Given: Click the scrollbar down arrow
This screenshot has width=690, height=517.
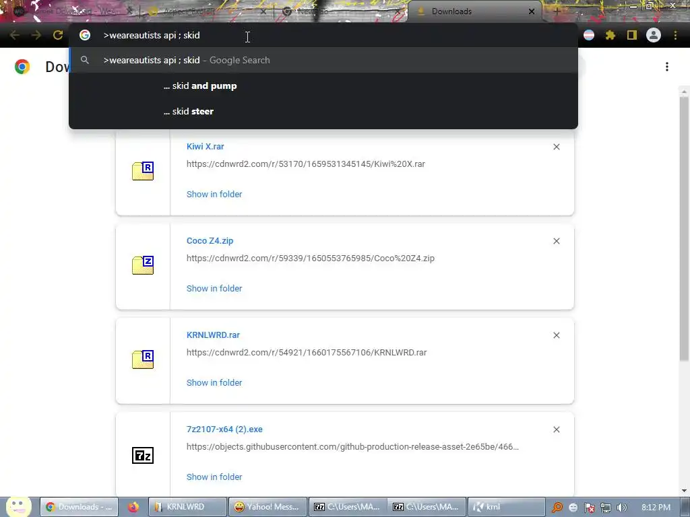Looking at the screenshot, I should click(x=684, y=491).
